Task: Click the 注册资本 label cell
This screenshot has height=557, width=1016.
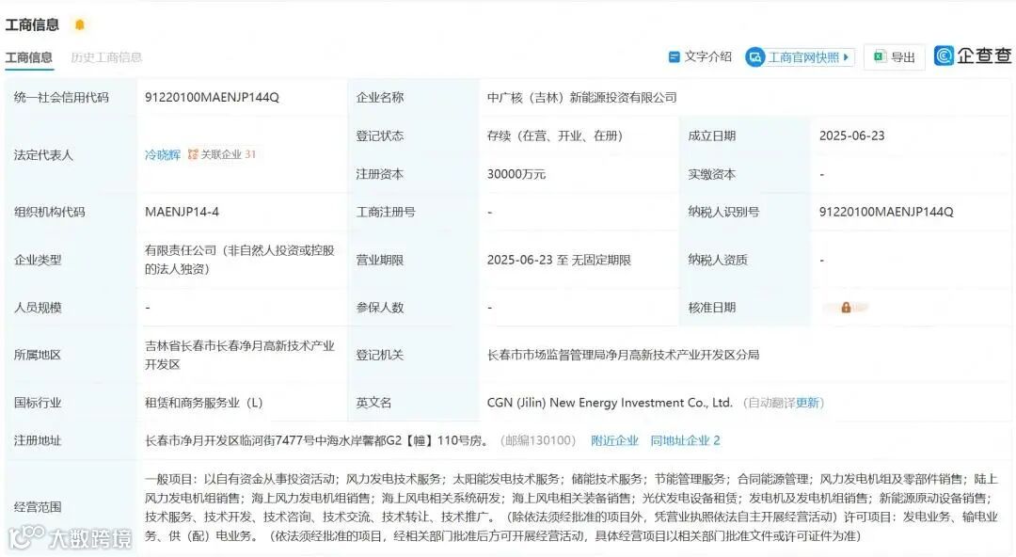Action: point(413,174)
